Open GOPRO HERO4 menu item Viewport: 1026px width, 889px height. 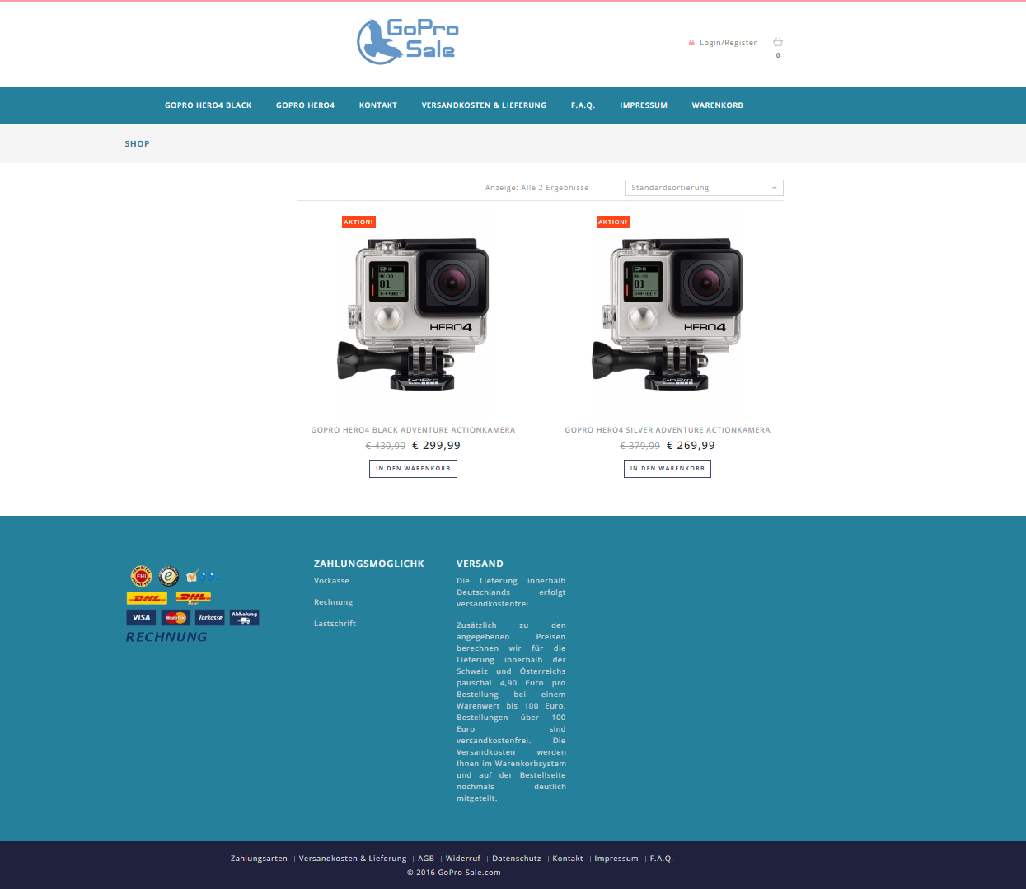click(x=305, y=105)
